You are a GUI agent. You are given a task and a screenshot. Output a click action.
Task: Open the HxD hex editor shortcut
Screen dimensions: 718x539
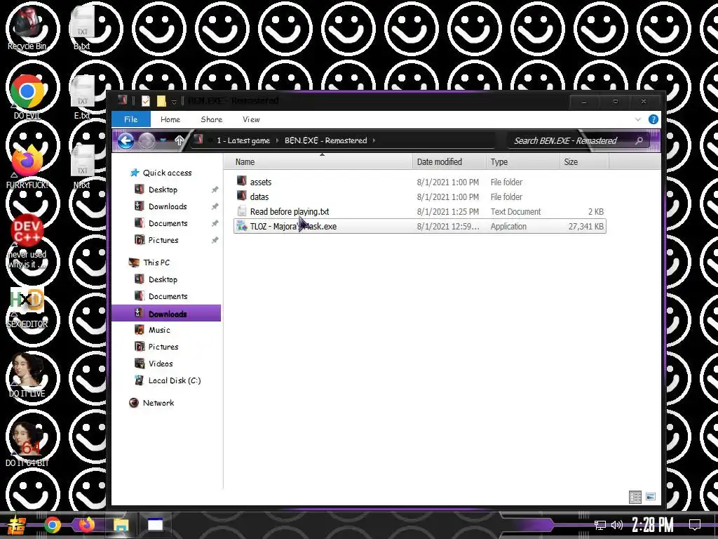coord(27,307)
